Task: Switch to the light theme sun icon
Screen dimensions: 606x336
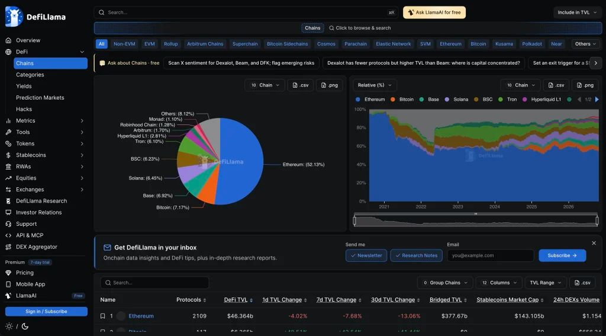Action: click(x=9, y=327)
